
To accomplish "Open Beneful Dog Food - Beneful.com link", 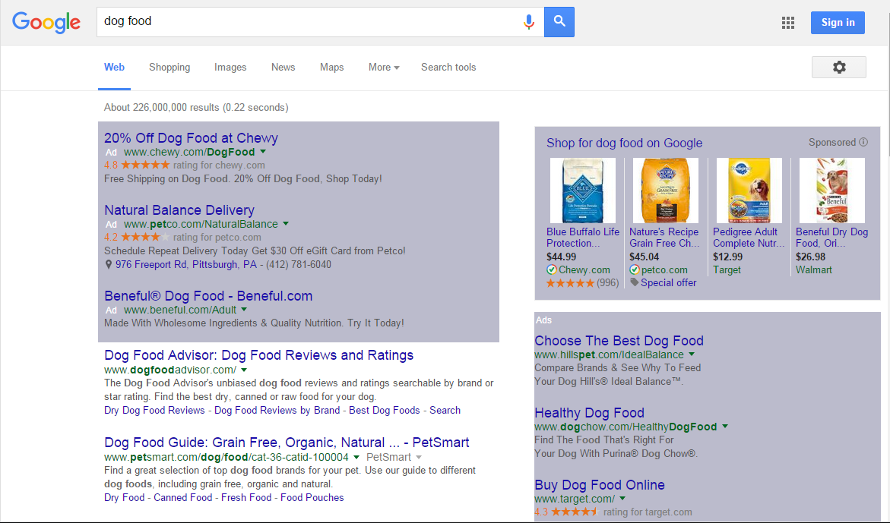I will pos(208,296).
